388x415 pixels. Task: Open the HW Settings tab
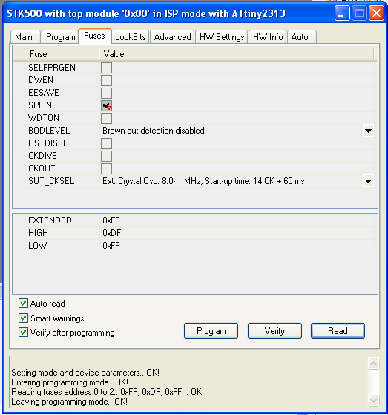[222, 37]
